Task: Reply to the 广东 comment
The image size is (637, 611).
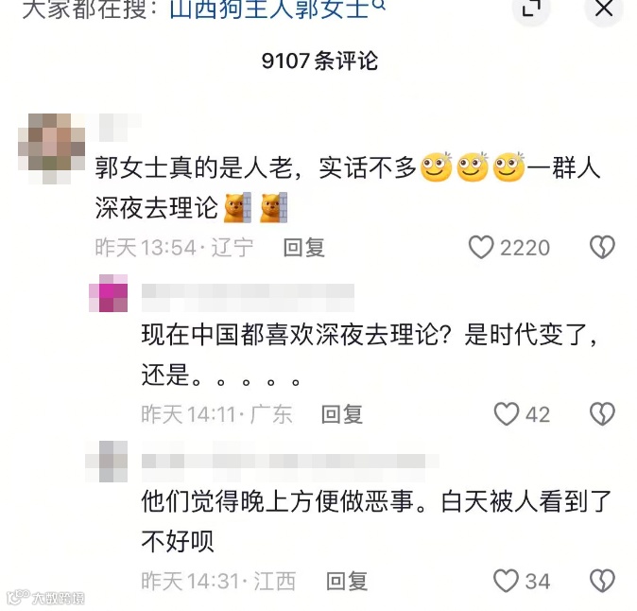Action: tap(342, 414)
